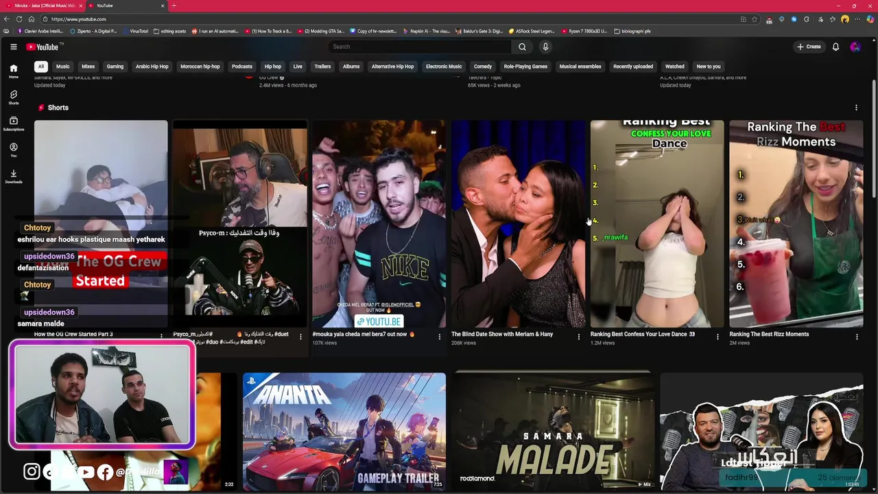Open a new browser tab
The width and height of the screenshot is (878, 494).
pos(174,5)
